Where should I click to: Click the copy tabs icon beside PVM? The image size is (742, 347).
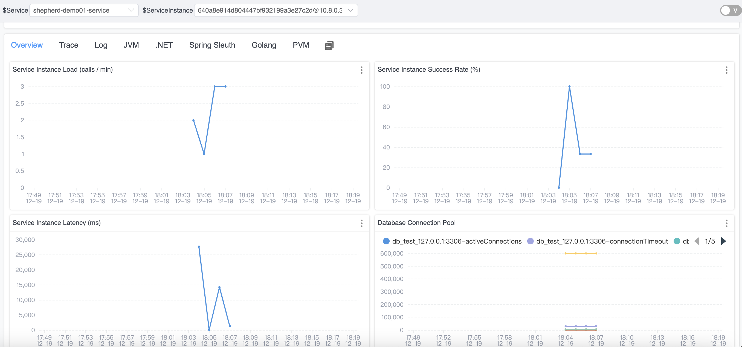(329, 45)
